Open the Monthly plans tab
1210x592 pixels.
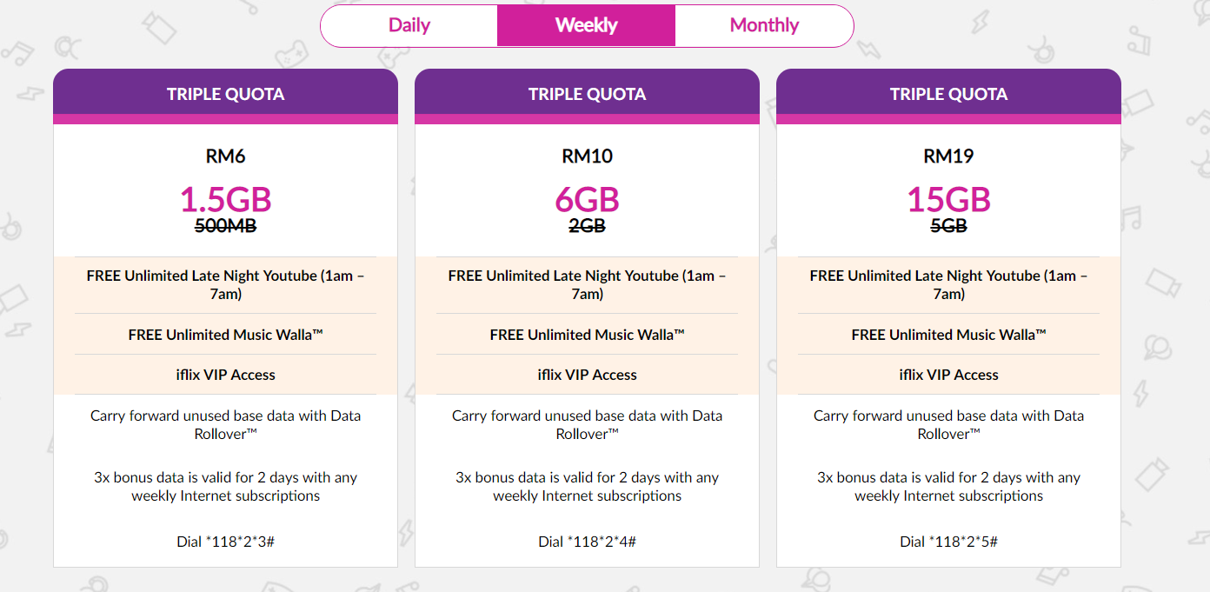764,25
